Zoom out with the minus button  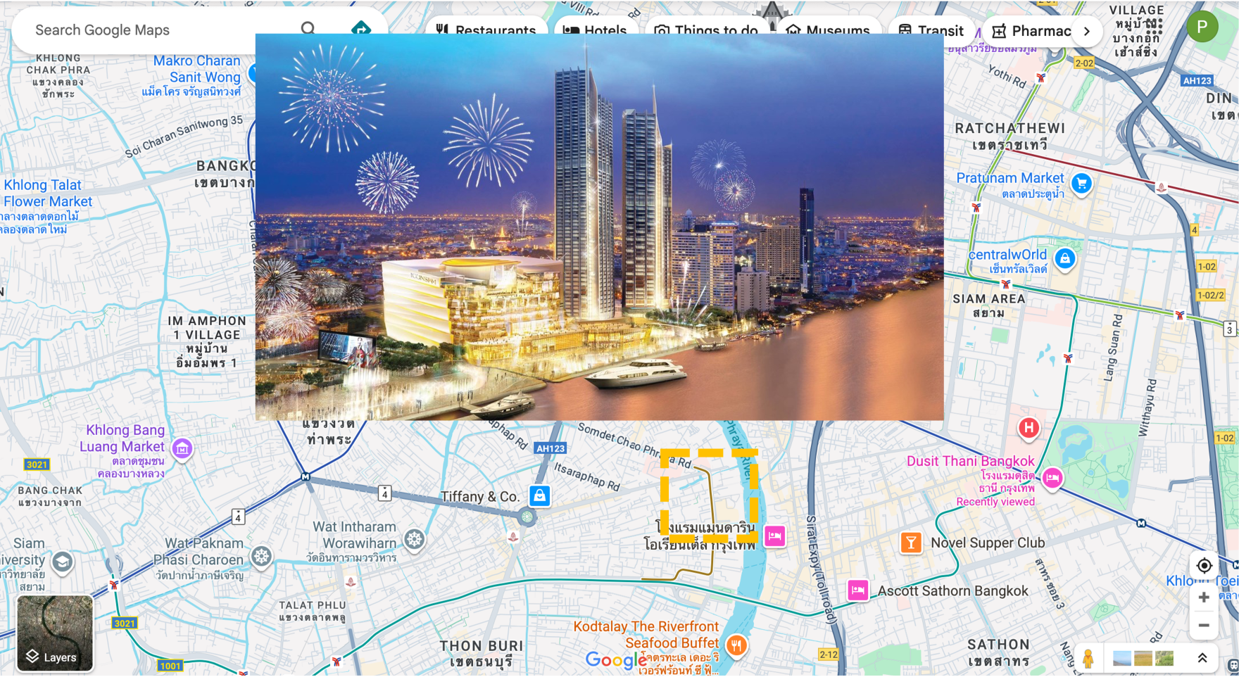tap(1204, 625)
